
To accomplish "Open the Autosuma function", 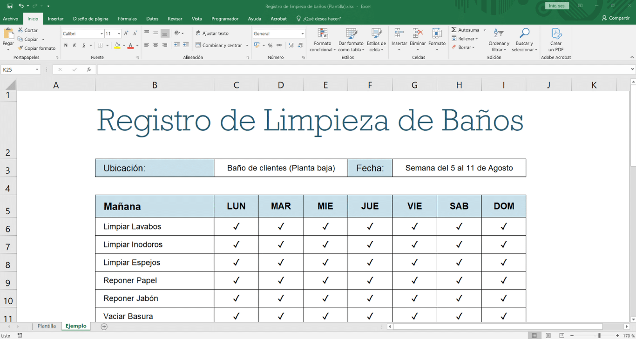I will click(x=467, y=30).
